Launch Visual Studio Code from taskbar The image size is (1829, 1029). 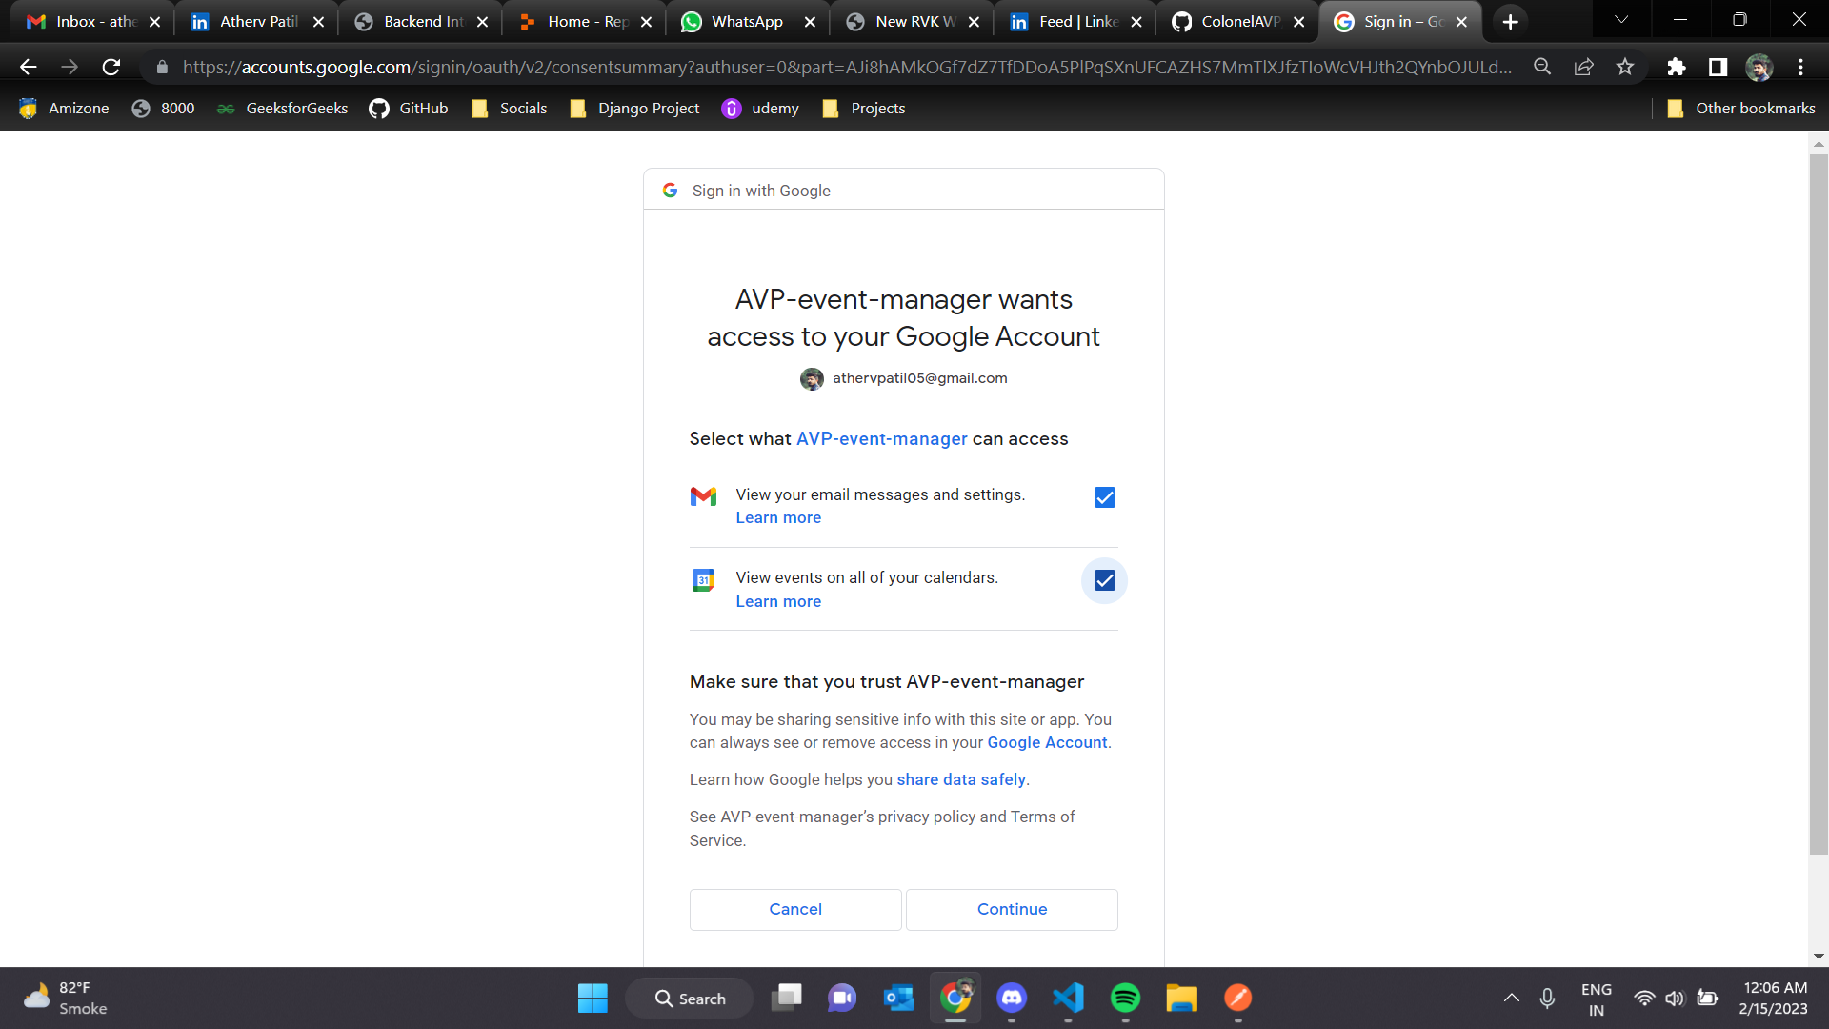[x=1068, y=998]
